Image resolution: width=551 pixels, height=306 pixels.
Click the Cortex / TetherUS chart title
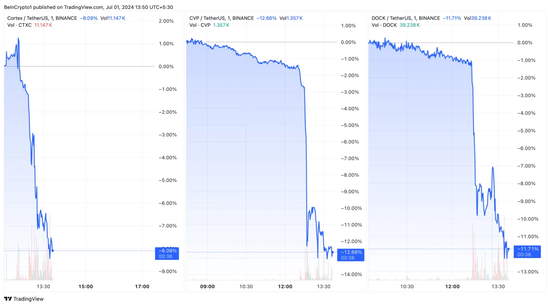[42, 18]
